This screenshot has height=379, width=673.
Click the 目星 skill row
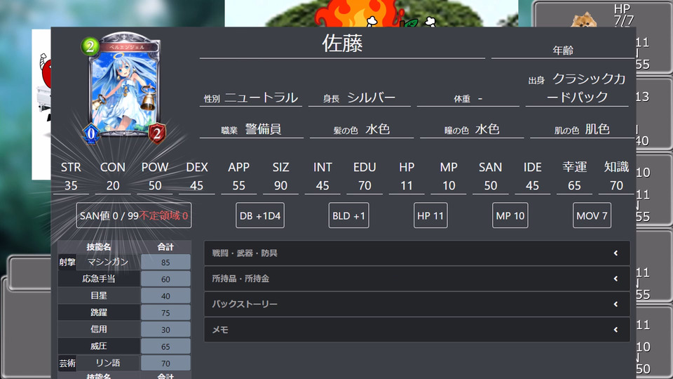[x=124, y=295]
